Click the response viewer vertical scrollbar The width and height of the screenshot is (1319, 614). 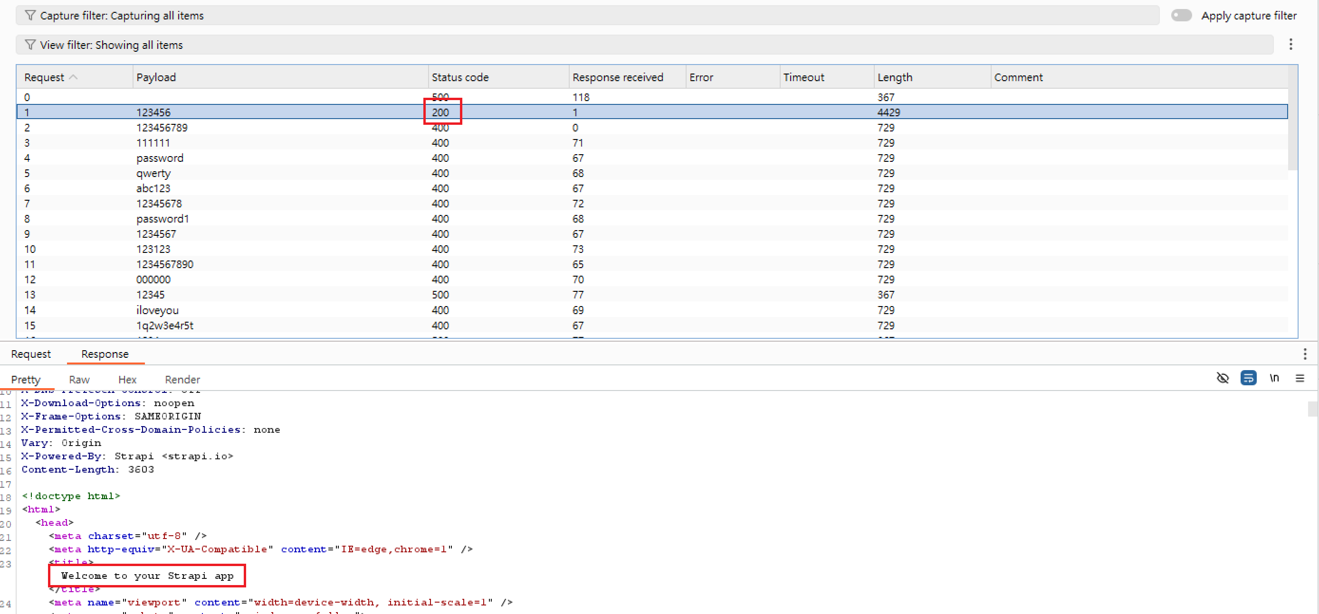coord(1312,409)
